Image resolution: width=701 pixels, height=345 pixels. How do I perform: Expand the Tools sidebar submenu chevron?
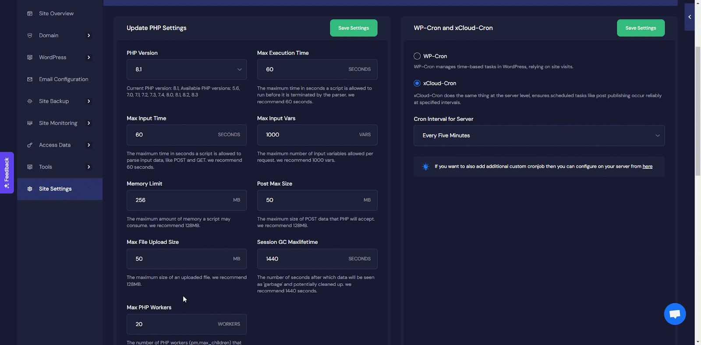[x=89, y=167]
